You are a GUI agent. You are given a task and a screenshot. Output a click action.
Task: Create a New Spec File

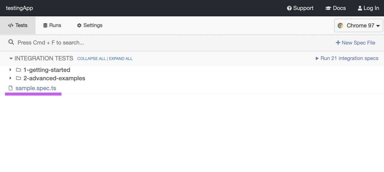pos(355,43)
